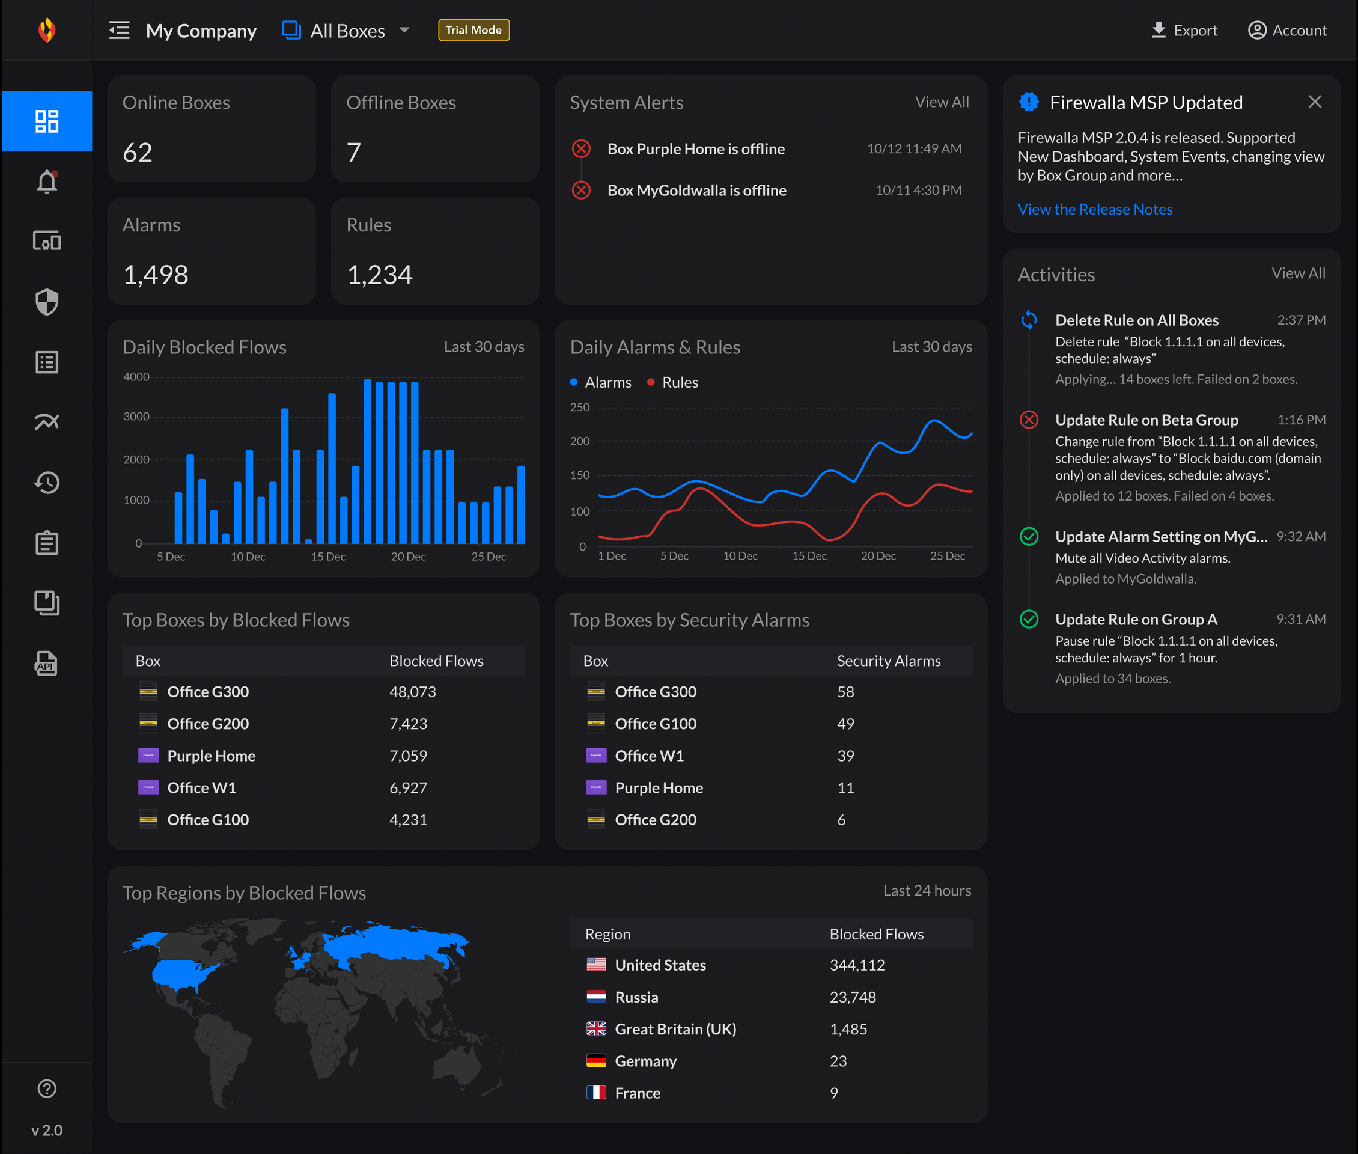Select the Dashboard tab in sidebar
Viewport: 1358px width, 1154px height.
[x=46, y=121]
